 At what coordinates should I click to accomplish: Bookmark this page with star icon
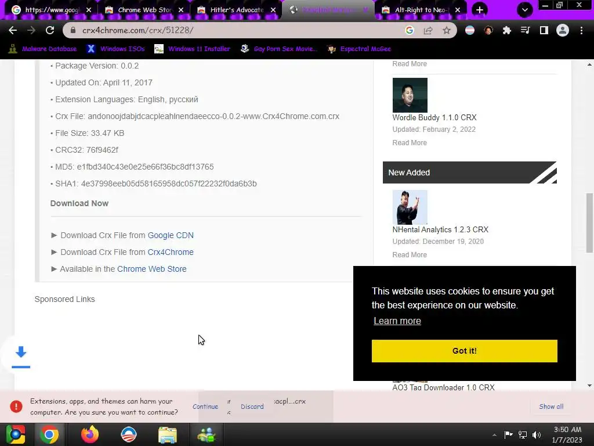(447, 30)
